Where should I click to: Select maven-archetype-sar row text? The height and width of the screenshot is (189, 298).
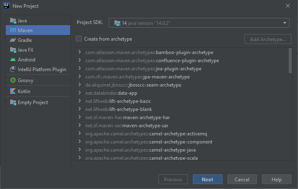coord(127,126)
